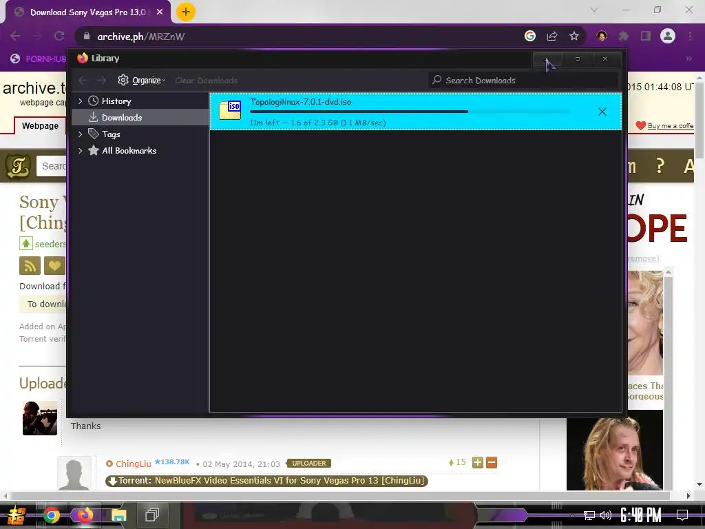This screenshot has height=529, width=705.
Task: Click the network icon in system tray
Action: tap(589, 515)
